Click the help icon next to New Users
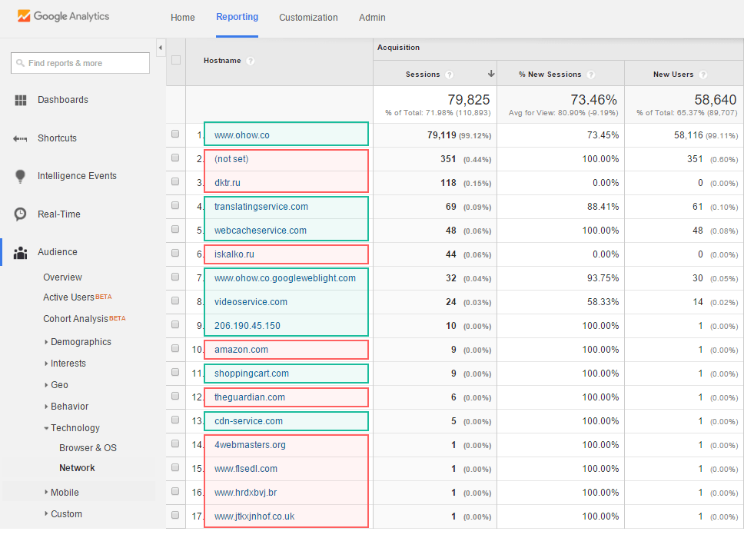Screen dimensions: 744x538 (702, 75)
